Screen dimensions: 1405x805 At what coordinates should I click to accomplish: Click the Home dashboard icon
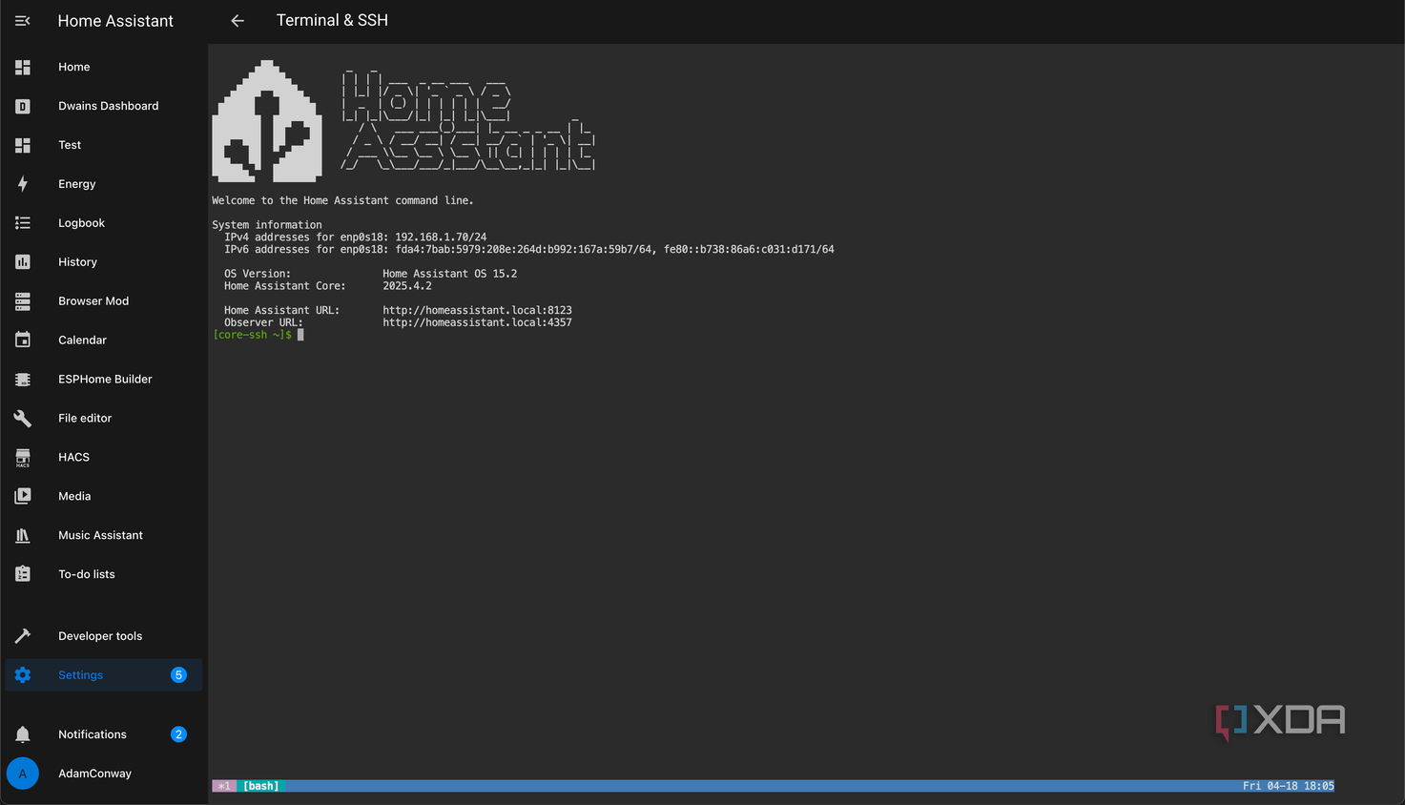tap(23, 67)
